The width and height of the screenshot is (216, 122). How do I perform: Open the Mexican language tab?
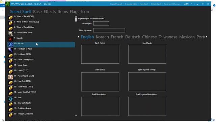187,37
